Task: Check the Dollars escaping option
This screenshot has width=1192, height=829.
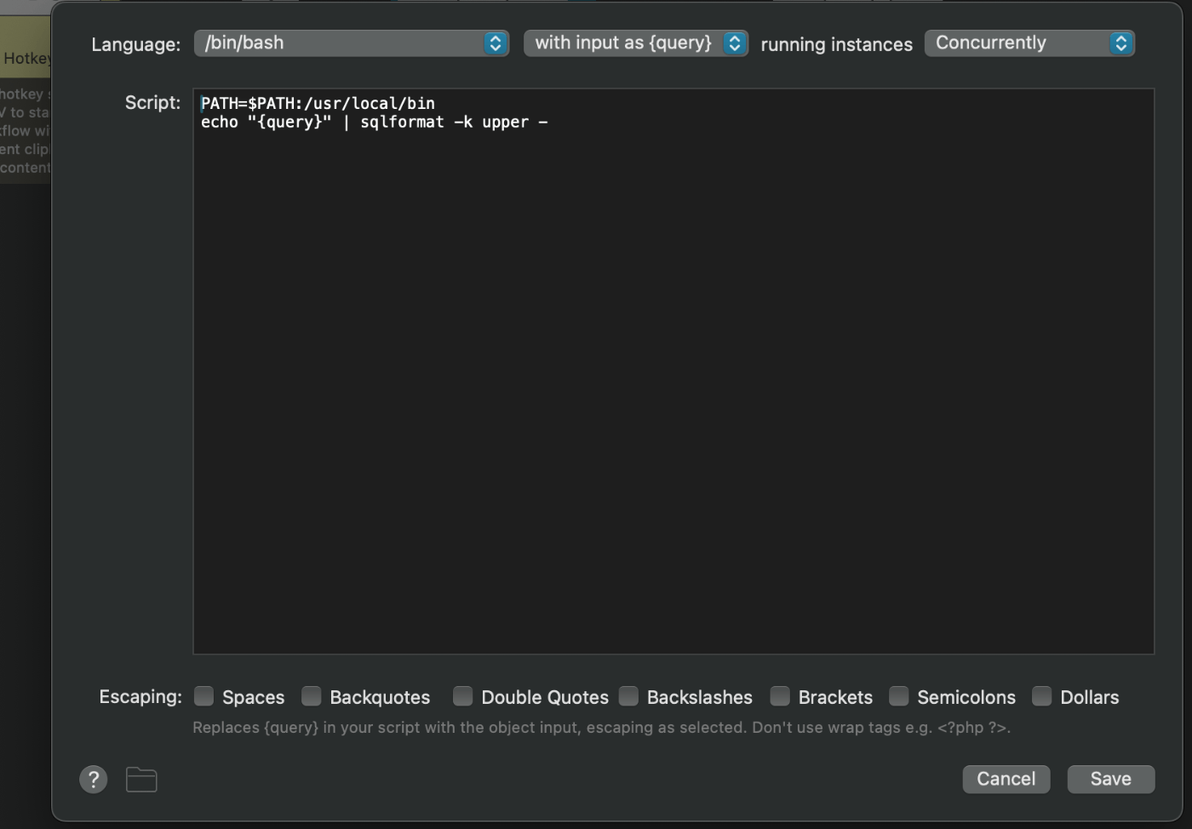Action: point(1042,696)
